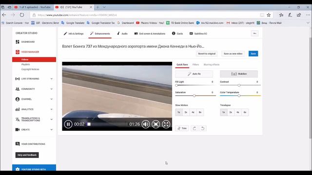Expand Live Streaming section chevron
312x175 pixels.
(x=52, y=79)
